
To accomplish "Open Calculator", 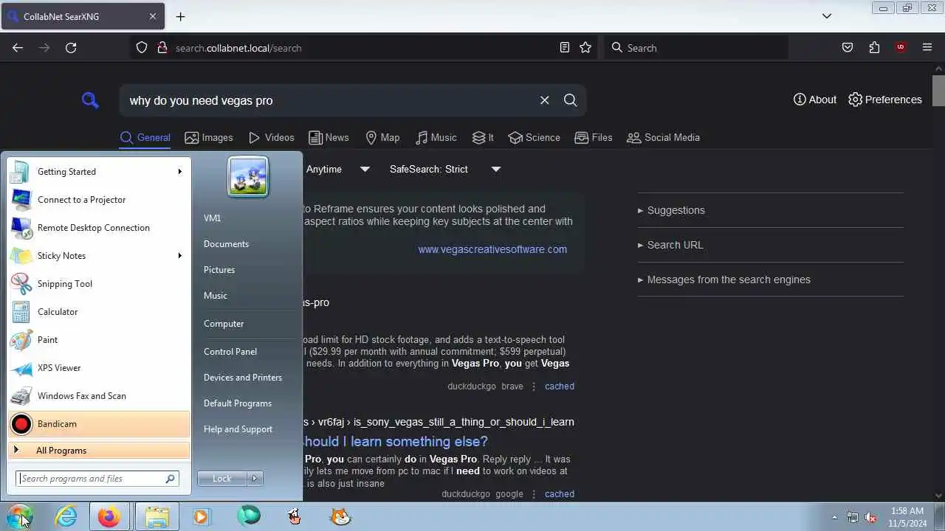I will [x=98, y=311].
